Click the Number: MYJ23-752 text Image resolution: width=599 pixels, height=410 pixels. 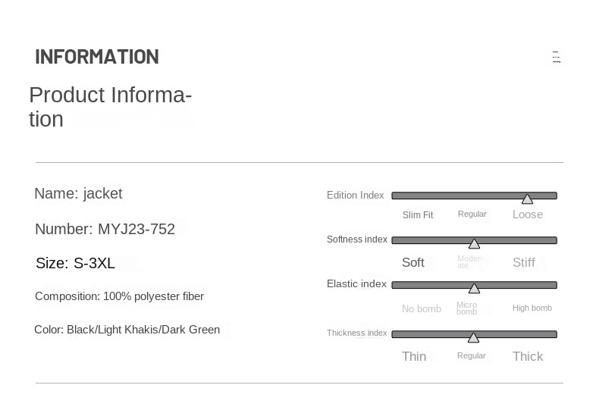pos(105,229)
